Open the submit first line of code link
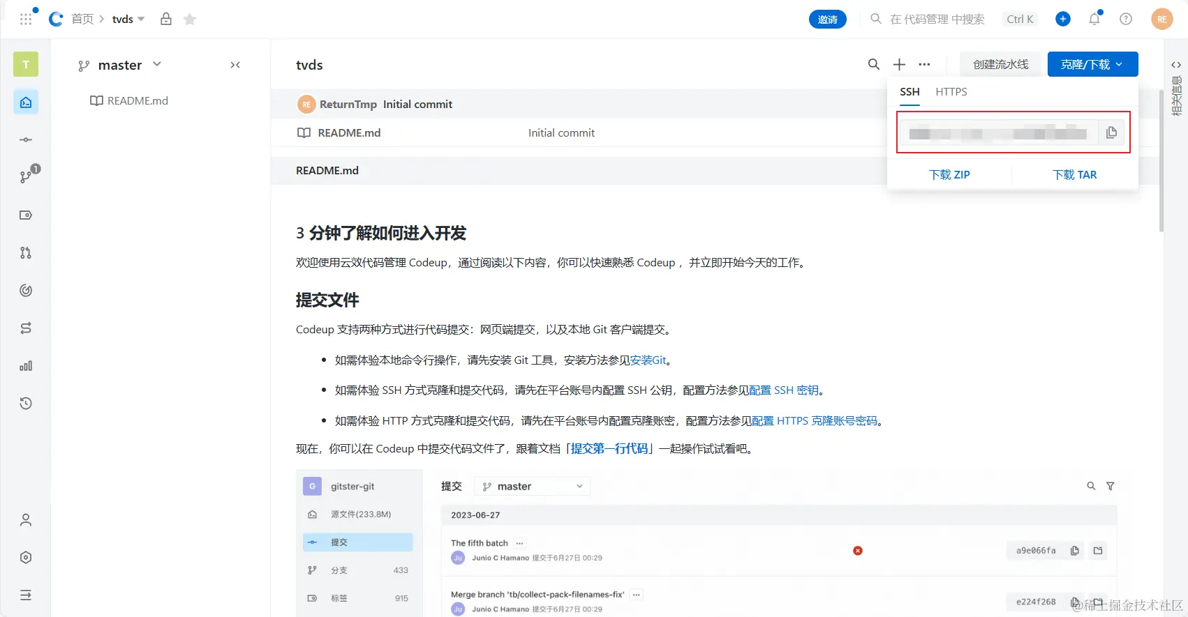The width and height of the screenshot is (1188, 617). click(x=609, y=449)
